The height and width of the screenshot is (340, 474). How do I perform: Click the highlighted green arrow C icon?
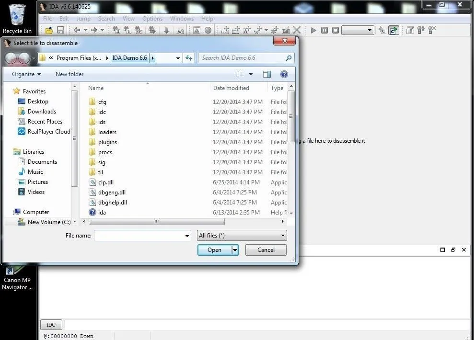pyautogui.click(x=393, y=30)
